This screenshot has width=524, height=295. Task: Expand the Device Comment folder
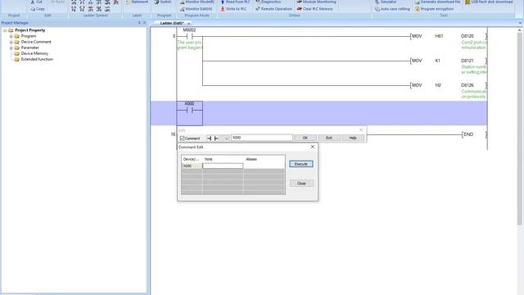tap(11, 42)
